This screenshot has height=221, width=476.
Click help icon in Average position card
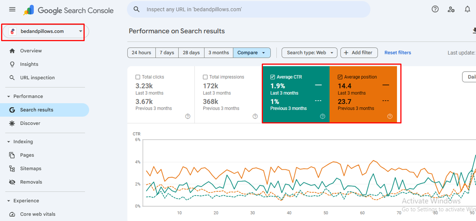(x=390, y=116)
